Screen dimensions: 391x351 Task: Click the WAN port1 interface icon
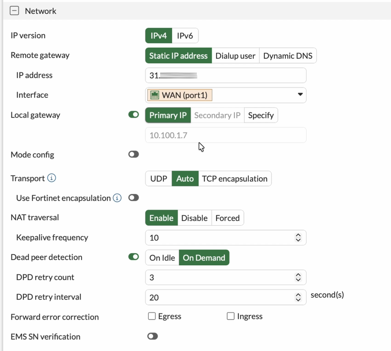(x=155, y=95)
